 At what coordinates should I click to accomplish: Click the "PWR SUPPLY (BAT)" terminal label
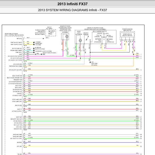click(x=16, y=42)
